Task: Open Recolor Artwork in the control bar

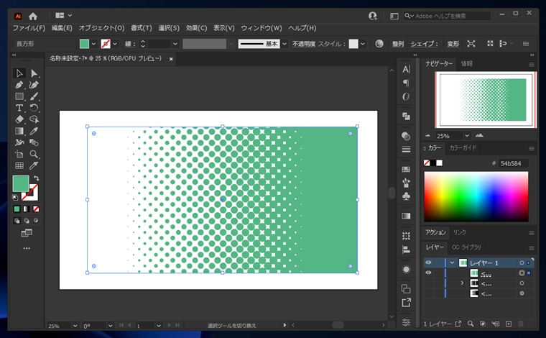Action: coord(379,44)
